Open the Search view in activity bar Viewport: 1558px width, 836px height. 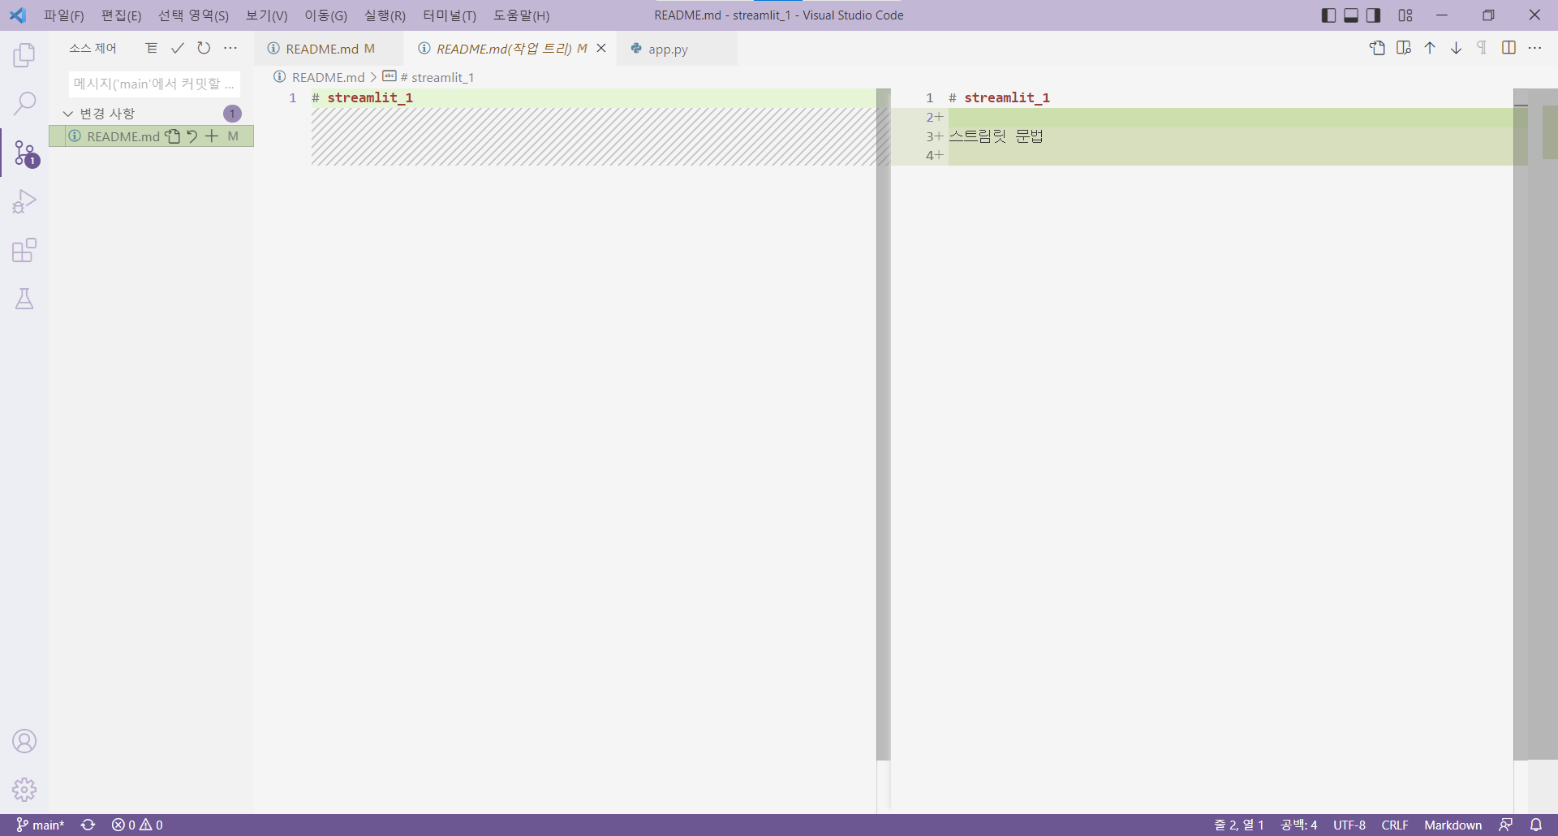pos(24,103)
